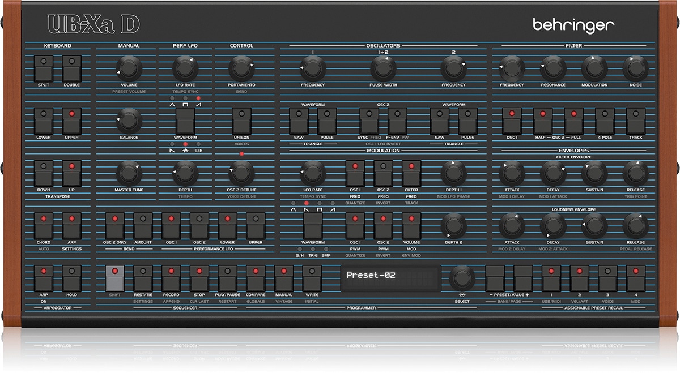This screenshot has height=373, width=680.
Task: Click Oscillator 1 FREQUENCY knob
Action: click(x=313, y=68)
